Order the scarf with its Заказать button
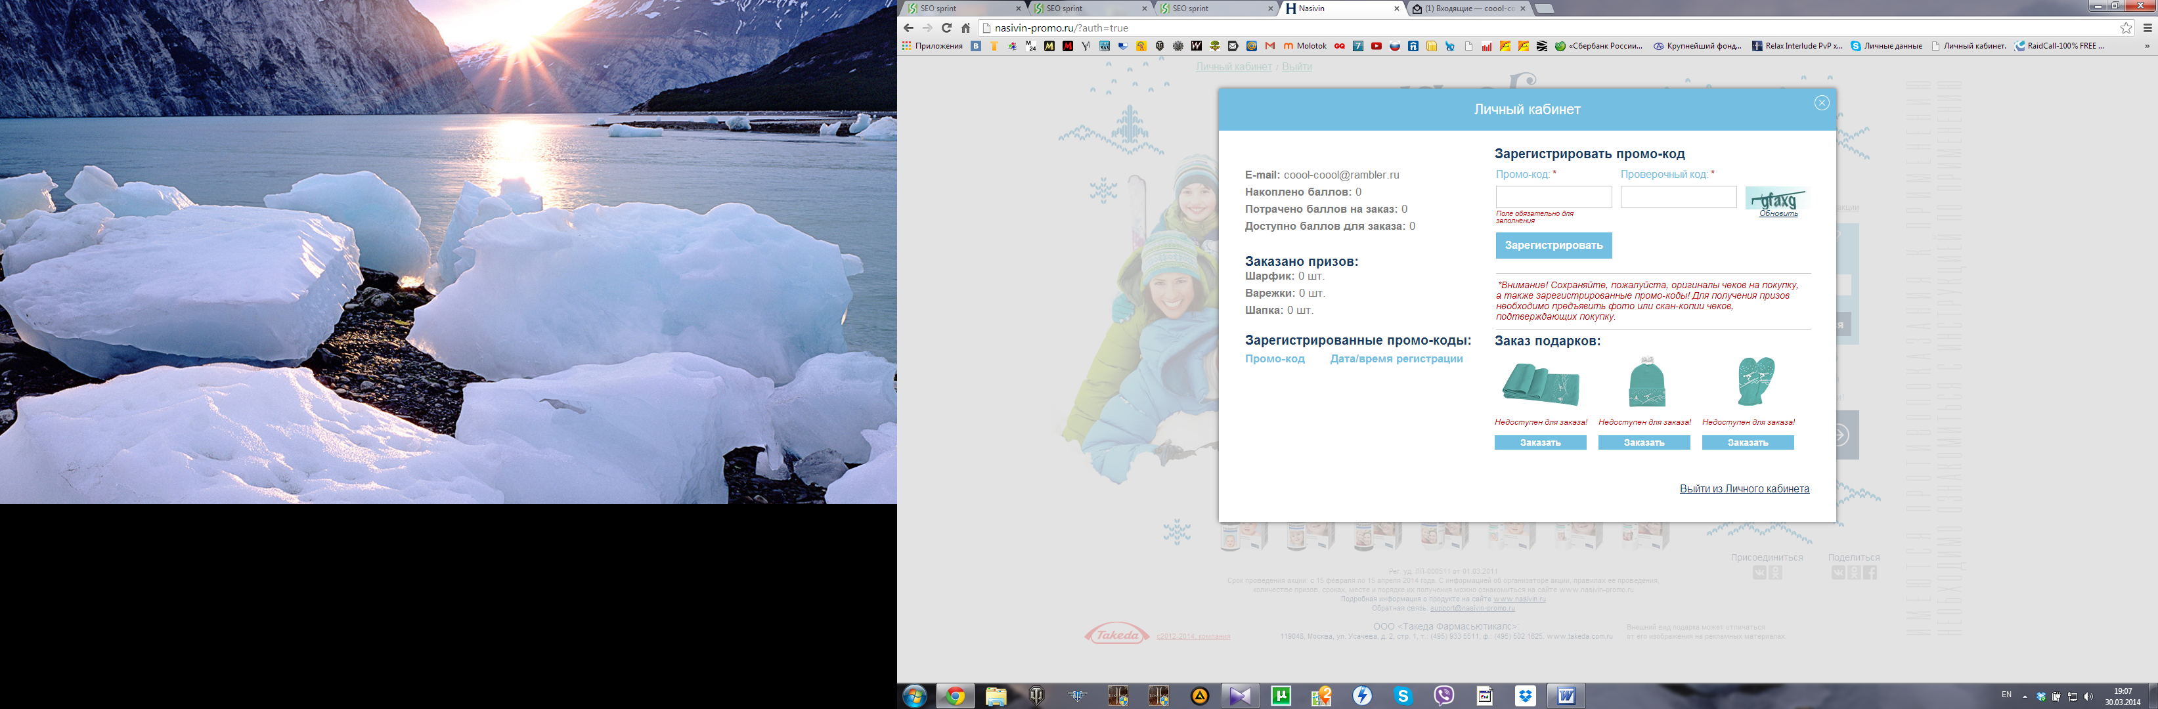This screenshot has height=709, width=2158. tap(1540, 443)
